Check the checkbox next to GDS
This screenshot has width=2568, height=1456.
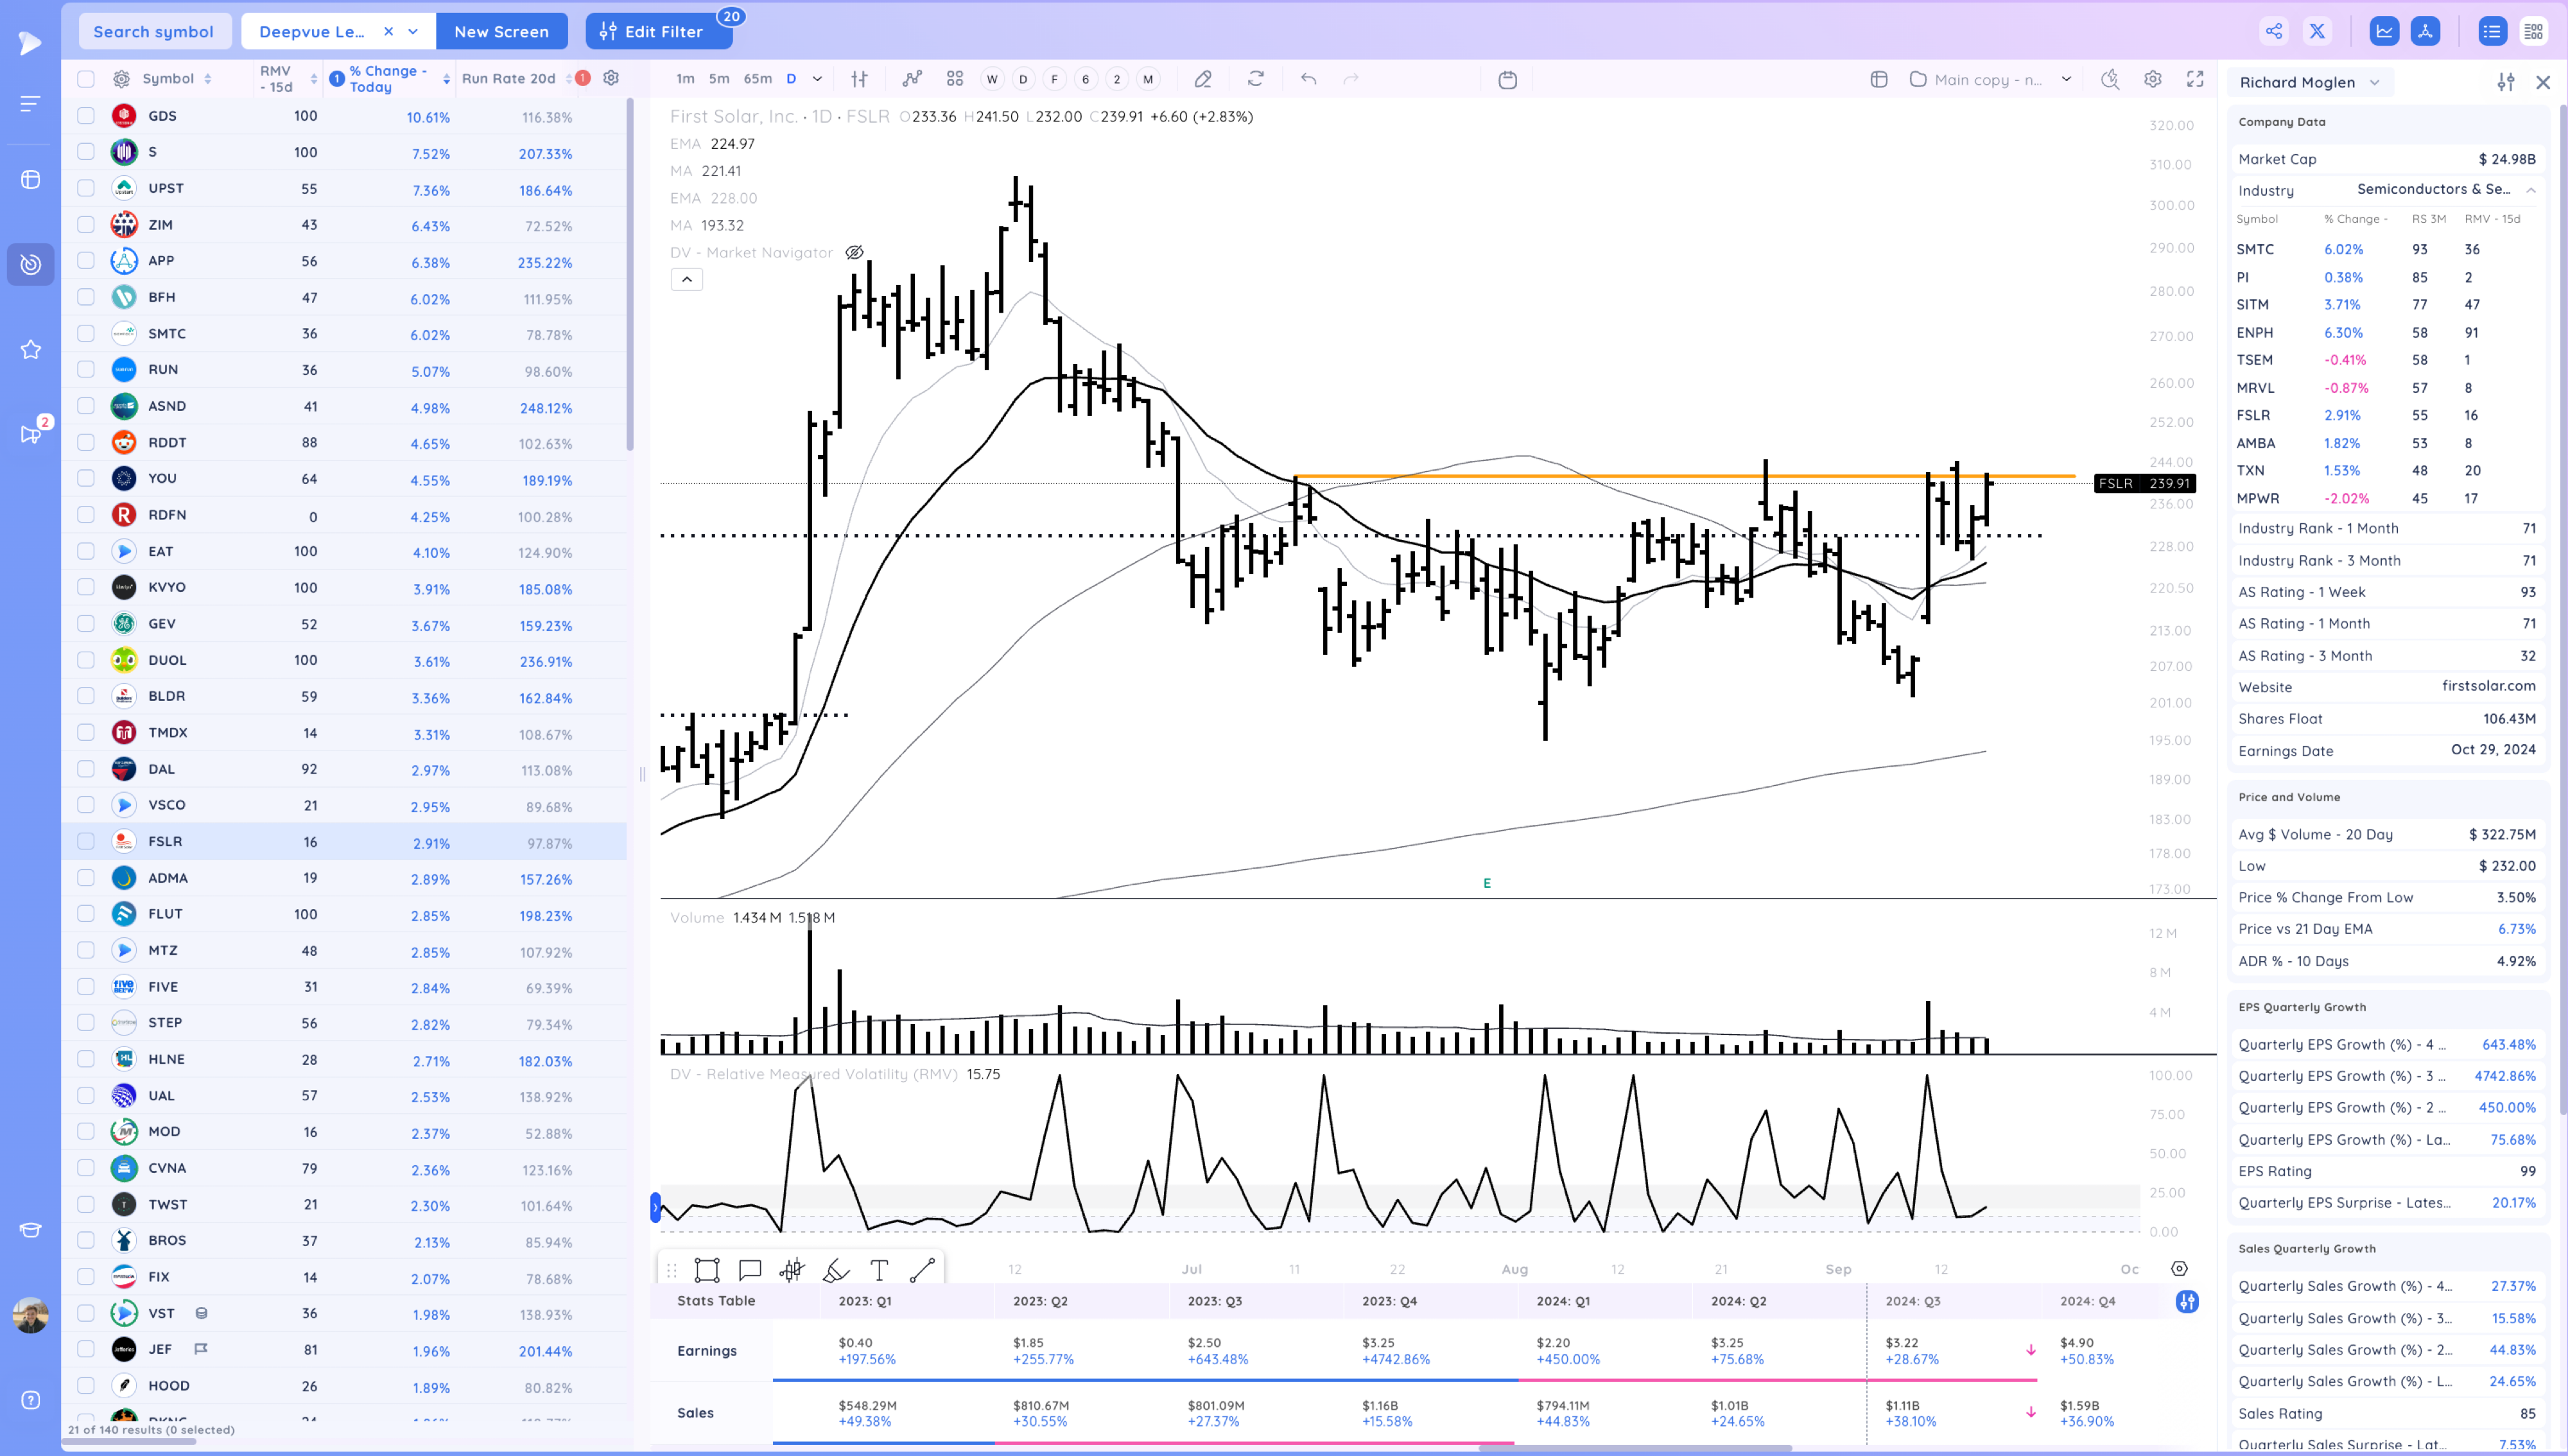click(86, 116)
